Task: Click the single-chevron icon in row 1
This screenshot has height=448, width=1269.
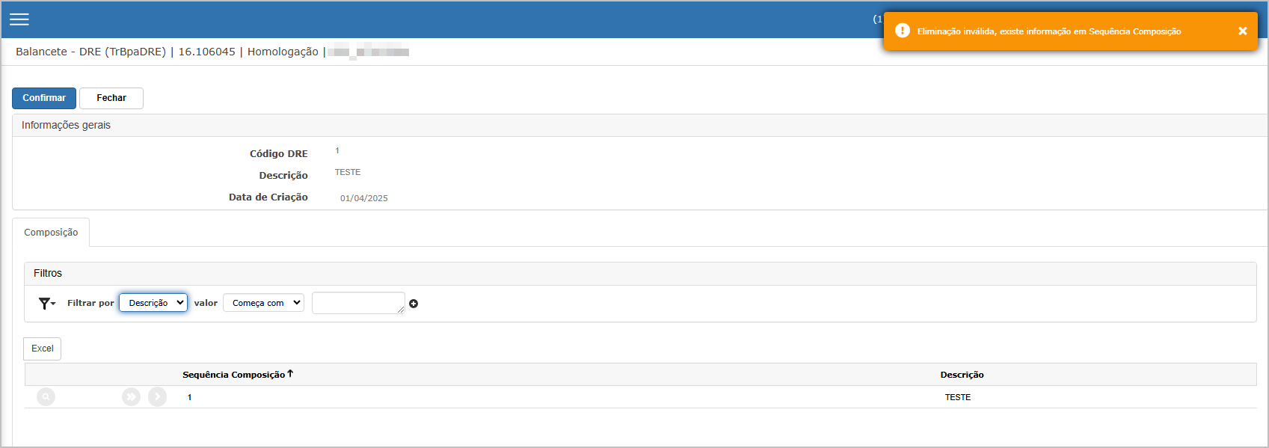Action: [x=157, y=396]
